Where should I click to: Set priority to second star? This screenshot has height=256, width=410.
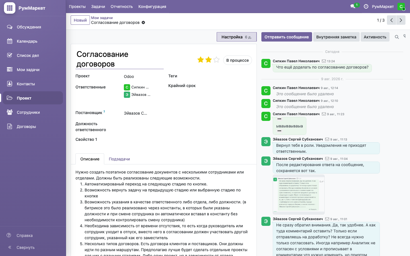[209, 60]
